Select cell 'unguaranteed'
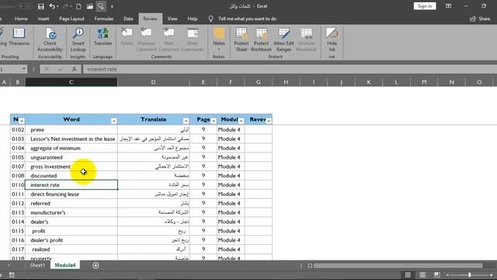The width and height of the screenshot is (497, 280). [71, 157]
